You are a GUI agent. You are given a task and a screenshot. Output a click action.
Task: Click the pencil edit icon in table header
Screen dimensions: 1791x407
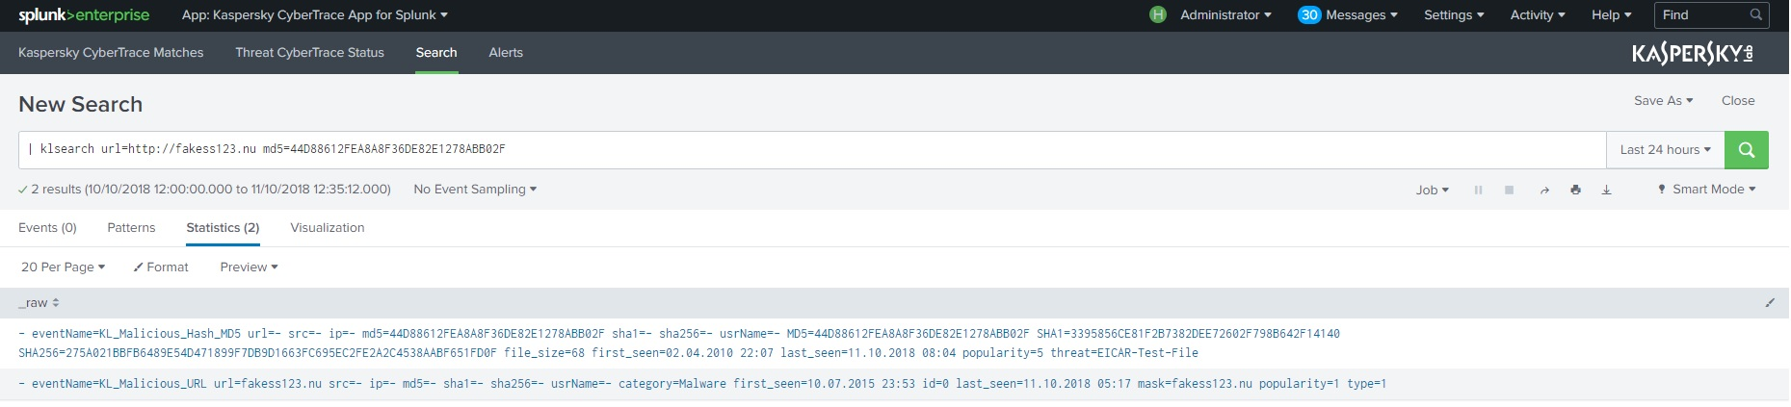[x=1770, y=303]
